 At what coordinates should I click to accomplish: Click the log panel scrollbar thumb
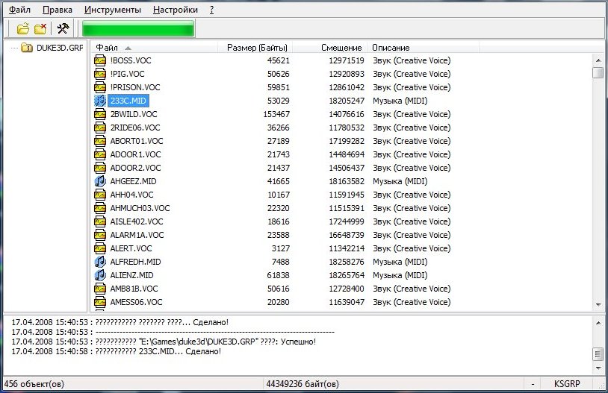(x=598, y=354)
